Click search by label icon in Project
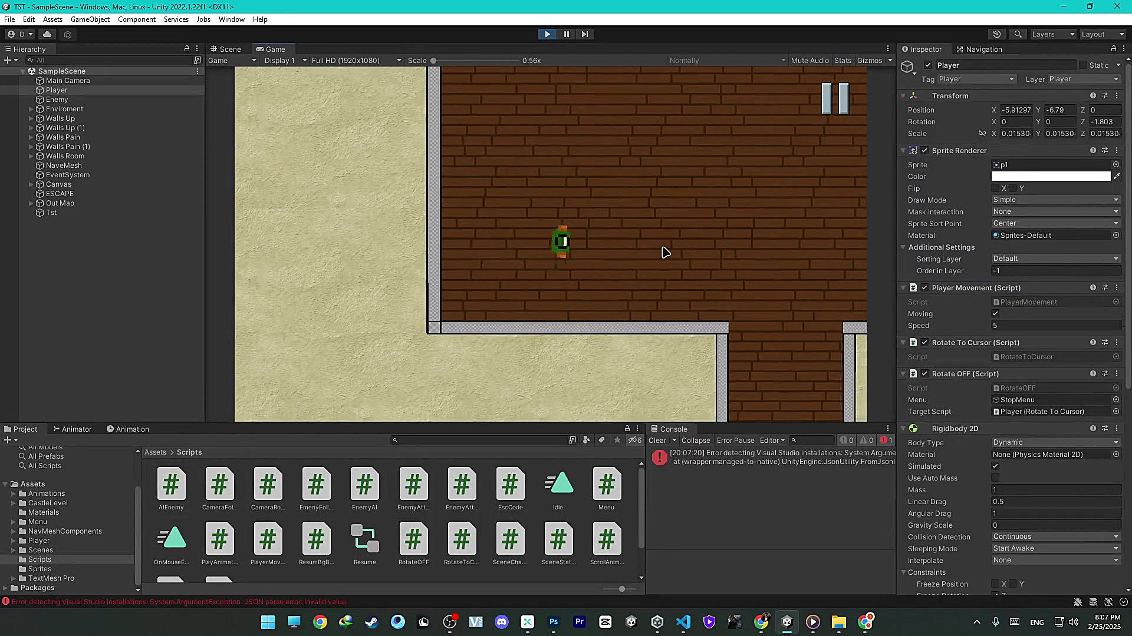 point(601,440)
